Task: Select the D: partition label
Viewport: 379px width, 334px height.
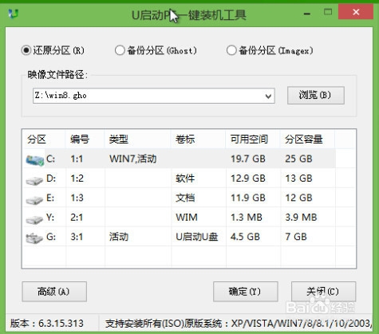Action: point(51,179)
